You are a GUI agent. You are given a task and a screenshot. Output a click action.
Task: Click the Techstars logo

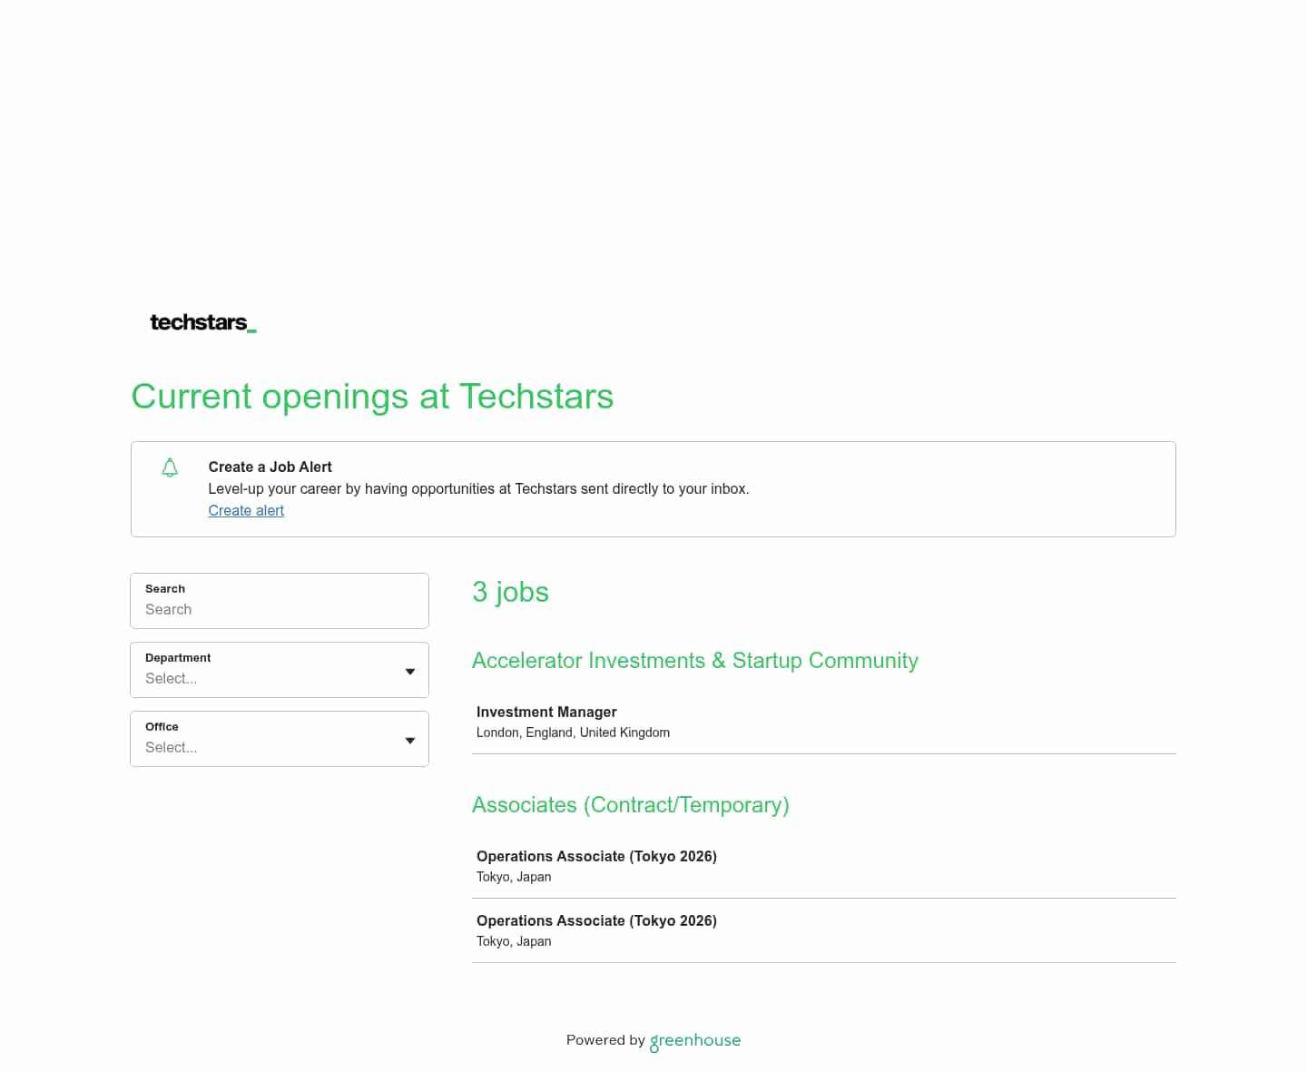(202, 322)
